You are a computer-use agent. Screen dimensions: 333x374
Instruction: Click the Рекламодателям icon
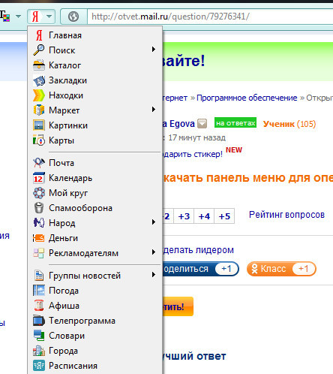pos(39,253)
